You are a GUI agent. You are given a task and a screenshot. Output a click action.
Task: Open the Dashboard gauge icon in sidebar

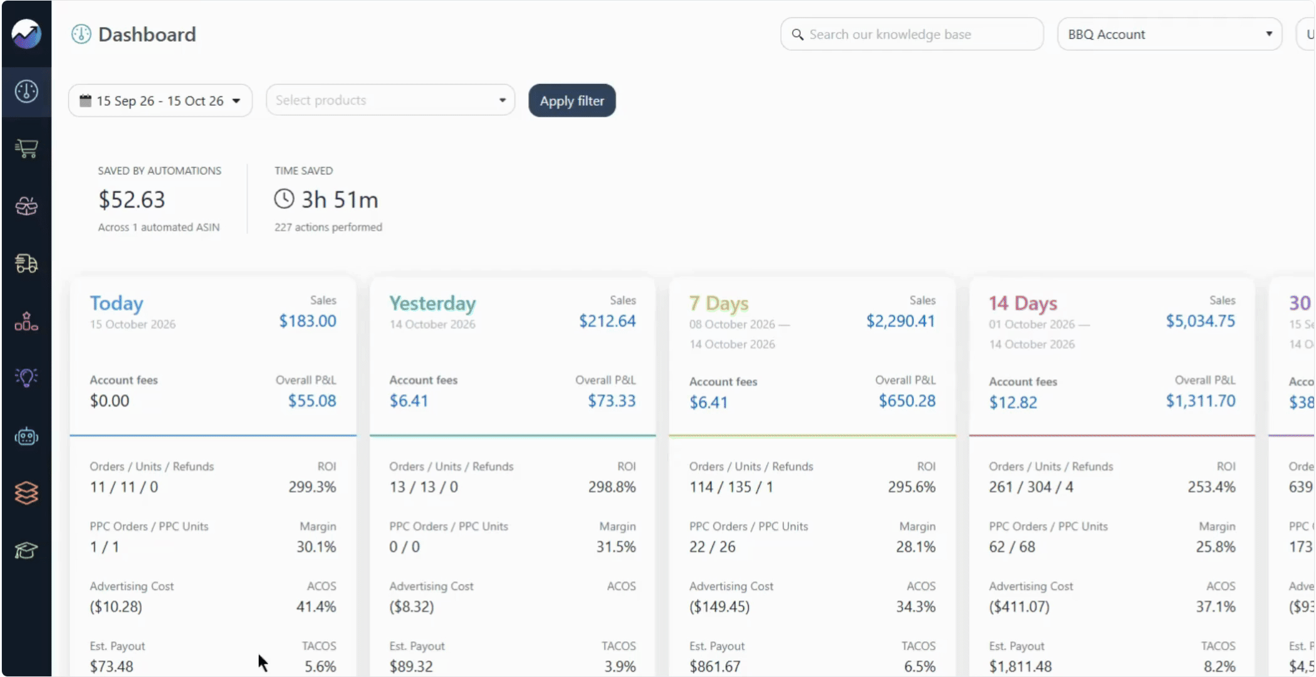(26, 92)
